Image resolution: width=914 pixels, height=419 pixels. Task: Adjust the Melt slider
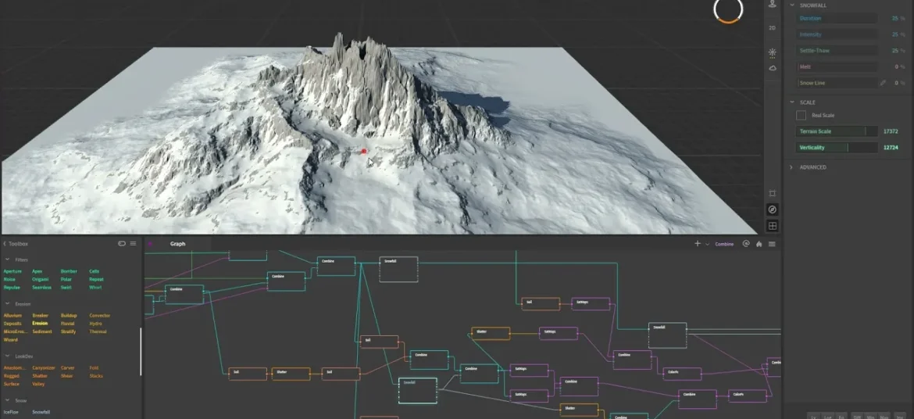(x=837, y=67)
